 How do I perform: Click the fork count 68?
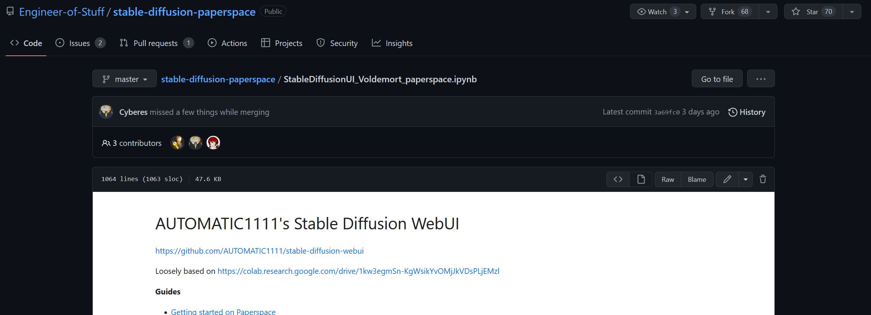745,12
